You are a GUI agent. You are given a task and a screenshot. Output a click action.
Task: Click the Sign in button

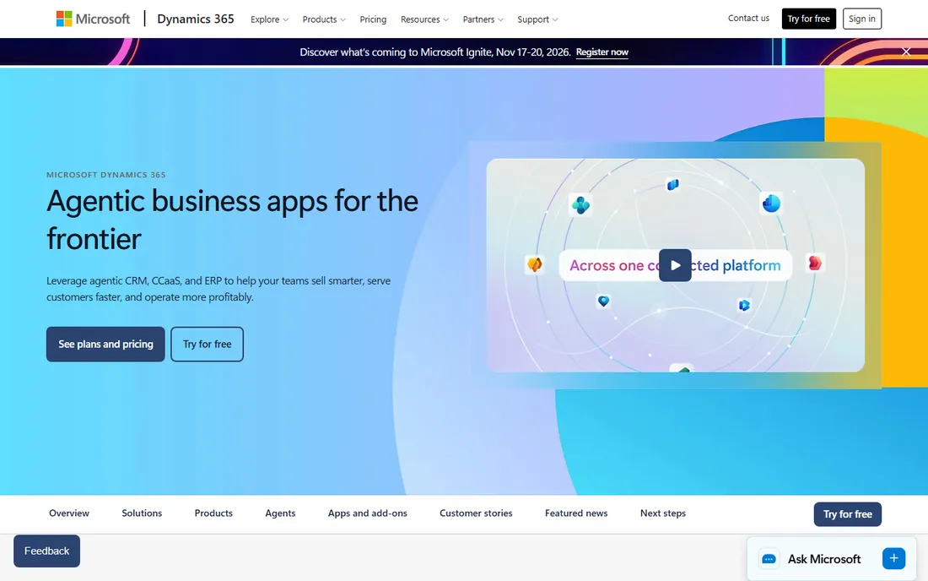coord(861,19)
